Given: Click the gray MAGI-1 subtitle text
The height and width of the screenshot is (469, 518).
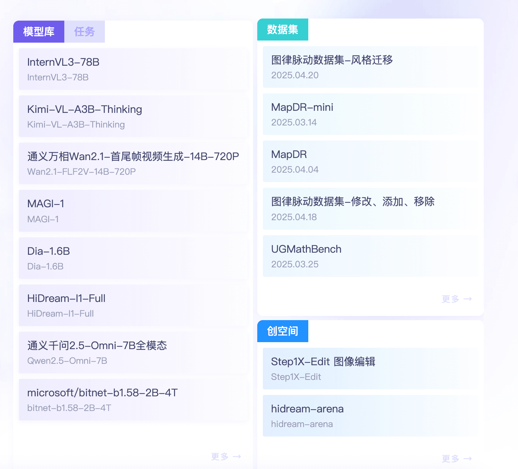Looking at the screenshot, I should 43,219.
